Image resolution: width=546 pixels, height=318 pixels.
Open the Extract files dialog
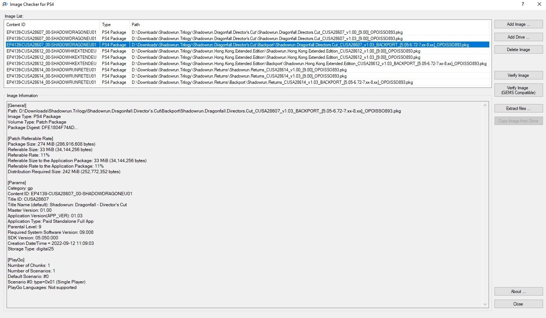point(518,108)
